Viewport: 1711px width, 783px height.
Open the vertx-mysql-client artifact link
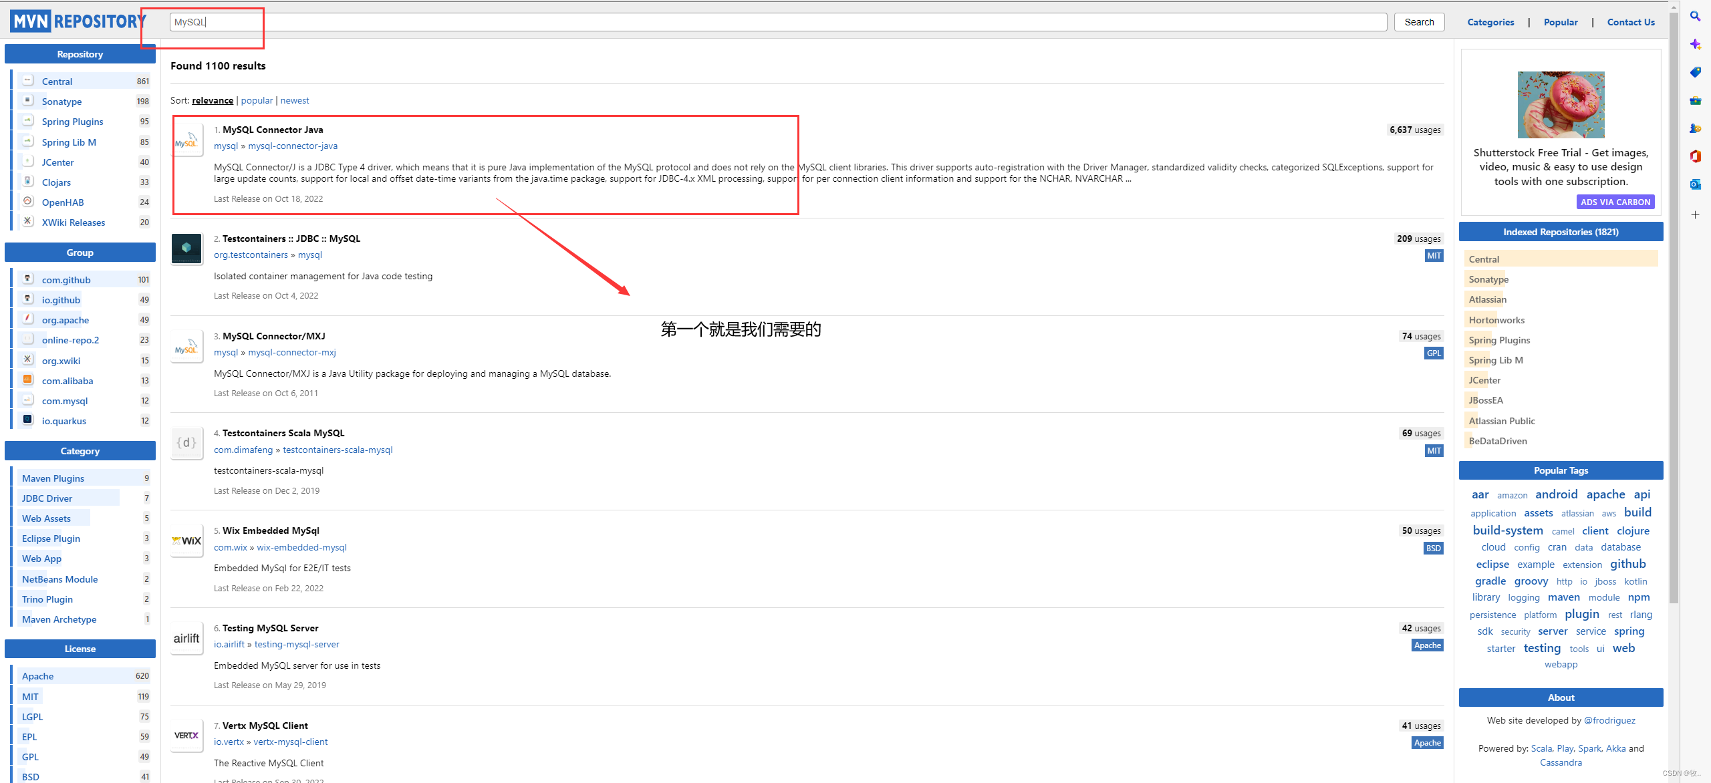click(290, 742)
